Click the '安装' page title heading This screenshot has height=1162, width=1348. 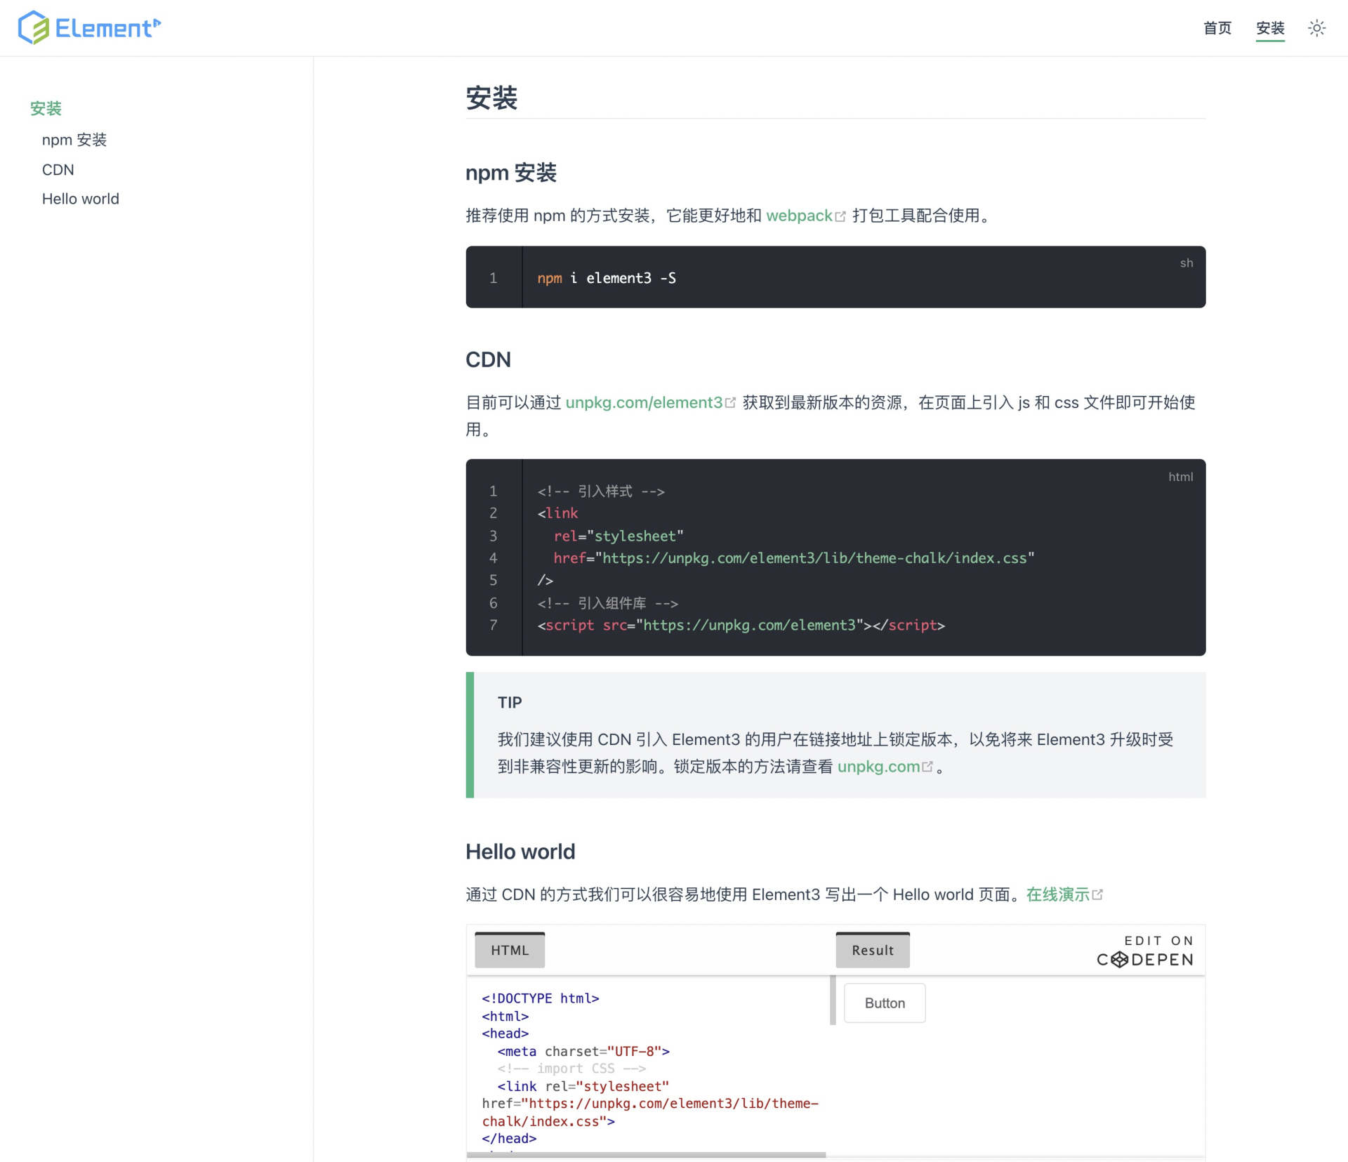(x=491, y=98)
